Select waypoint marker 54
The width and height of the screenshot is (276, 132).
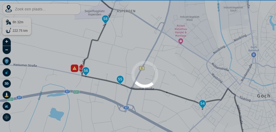click(203, 104)
